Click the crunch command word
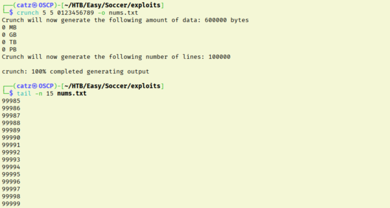The image size is (390, 208). coord(28,13)
